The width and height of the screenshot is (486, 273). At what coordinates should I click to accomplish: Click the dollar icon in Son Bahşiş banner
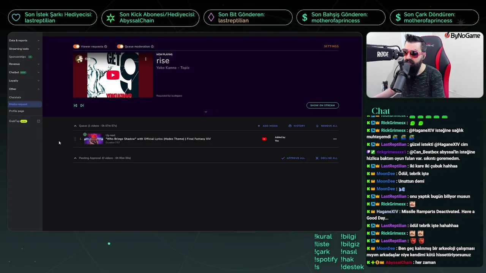coord(305,17)
